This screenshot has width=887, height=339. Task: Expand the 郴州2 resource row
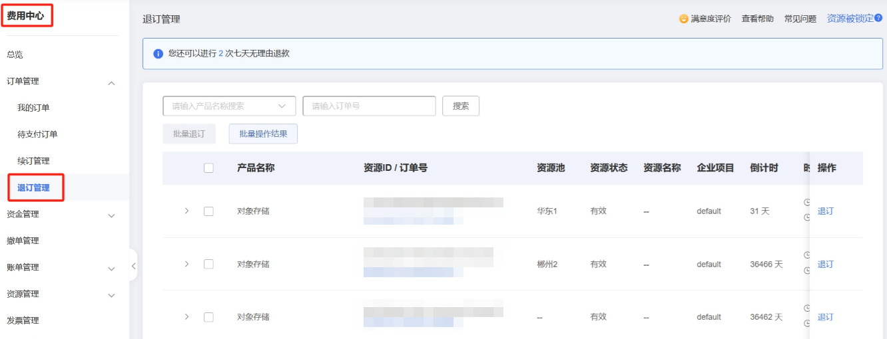[186, 264]
